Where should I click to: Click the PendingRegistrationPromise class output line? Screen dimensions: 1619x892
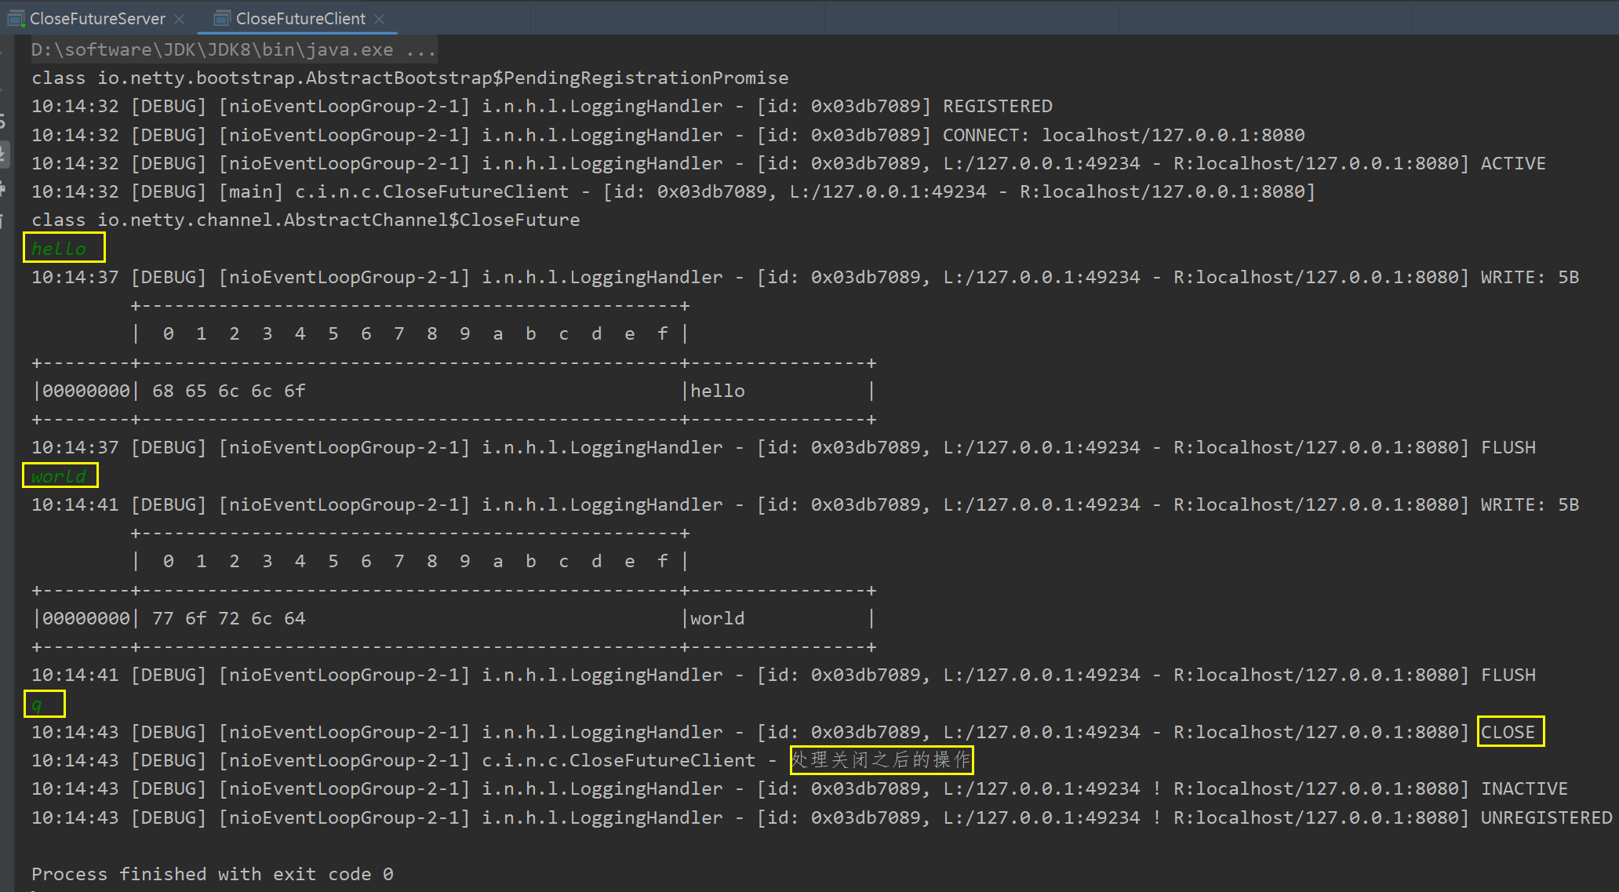click(x=410, y=78)
